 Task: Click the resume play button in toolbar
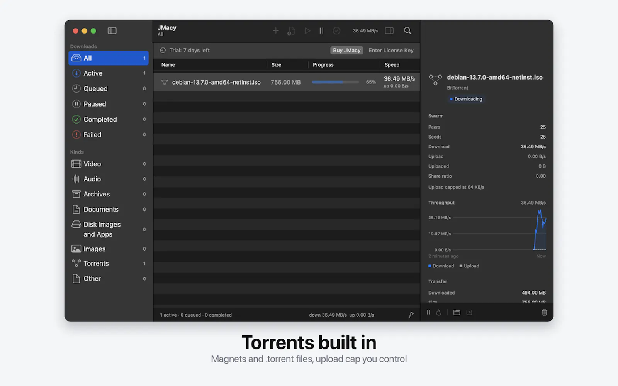[x=307, y=30]
